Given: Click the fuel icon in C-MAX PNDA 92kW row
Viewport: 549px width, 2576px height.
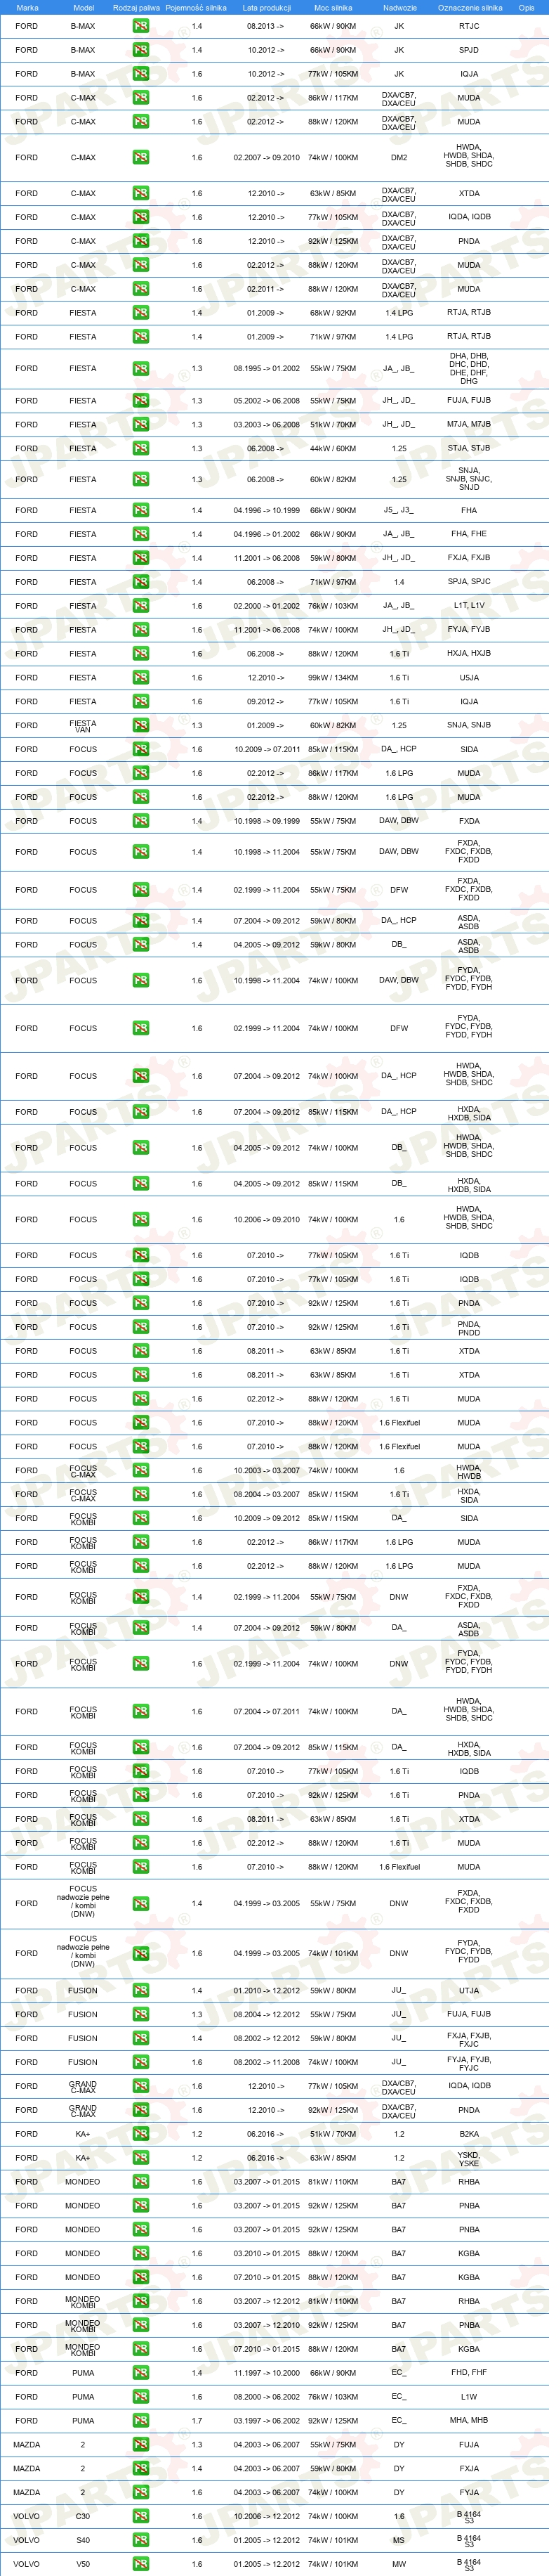Looking at the screenshot, I should point(140,241).
